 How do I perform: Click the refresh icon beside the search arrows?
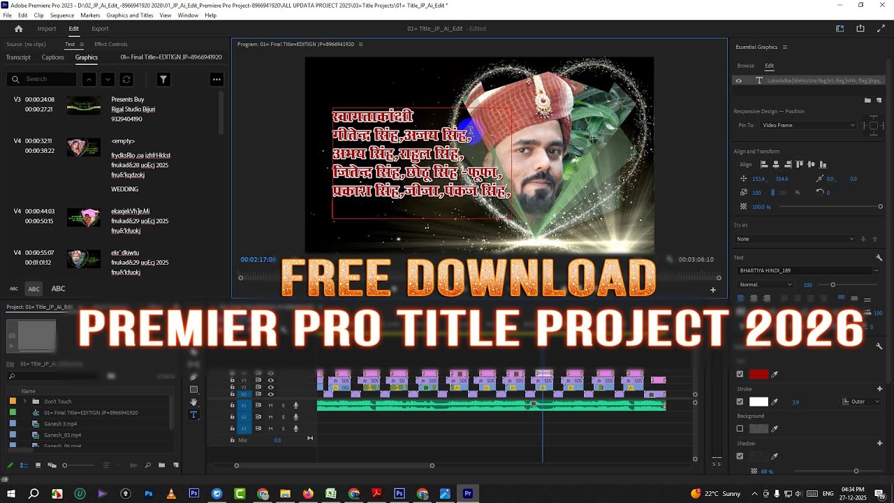[x=127, y=79]
